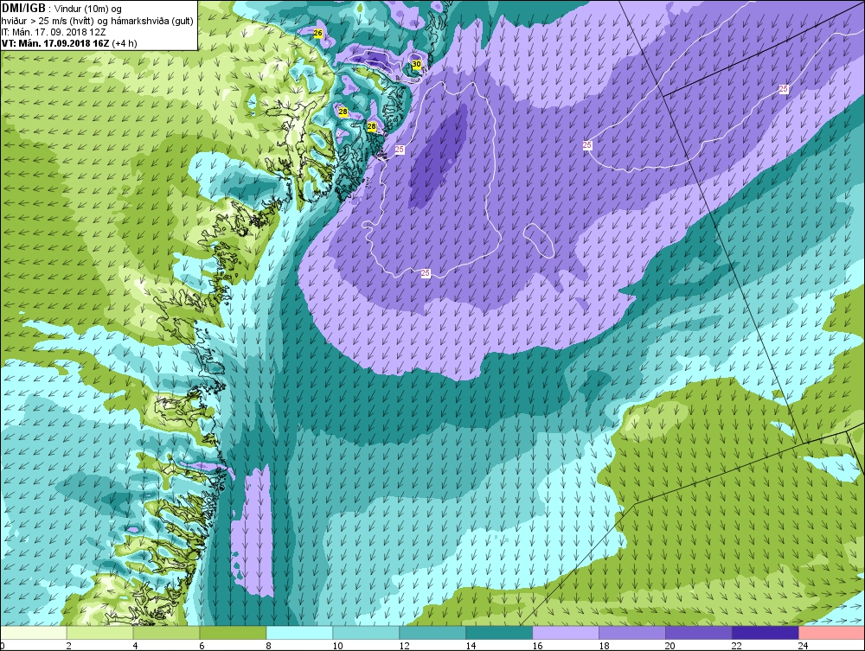
Task: Pick the pink above-24 m/s legend swatch
Action: coord(831,632)
